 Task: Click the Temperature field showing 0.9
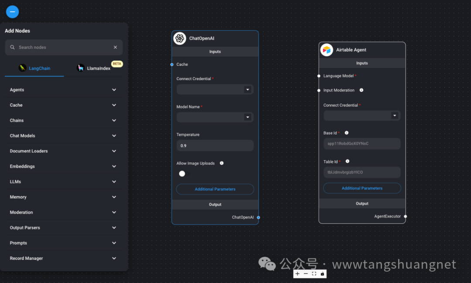(x=215, y=145)
